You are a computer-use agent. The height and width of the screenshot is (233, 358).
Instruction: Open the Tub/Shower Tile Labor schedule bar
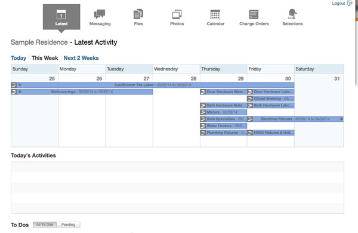[x=153, y=85]
